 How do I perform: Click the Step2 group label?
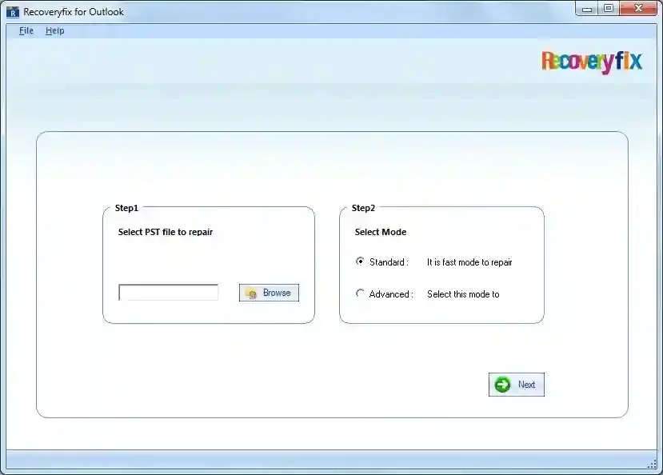point(363,208)
